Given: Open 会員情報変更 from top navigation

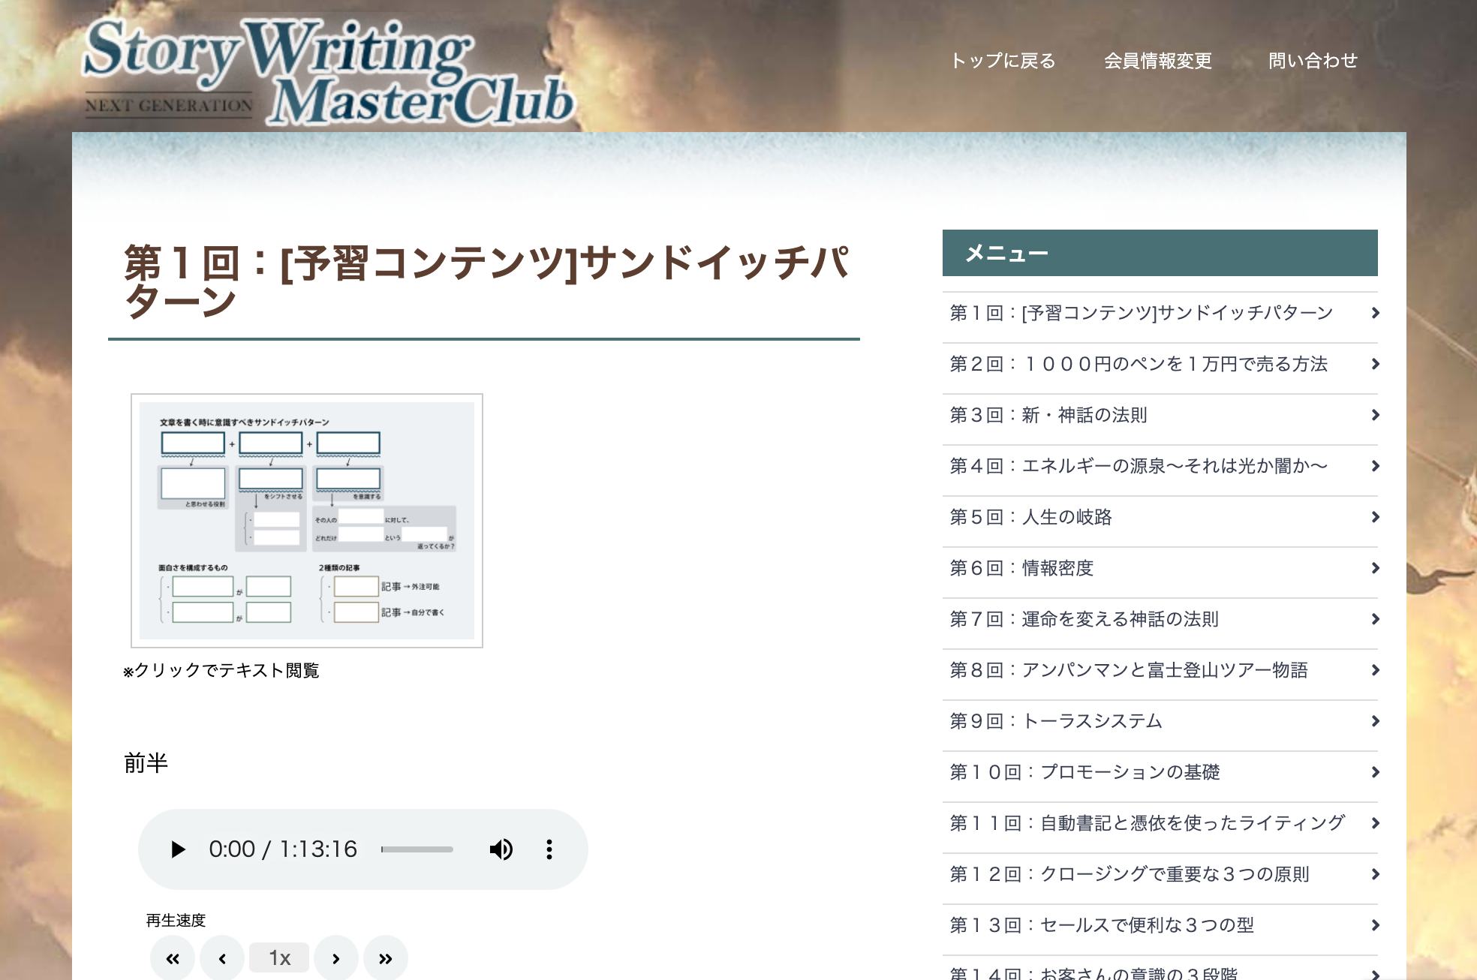Looking at the screenshot, I should point(1157,61).
